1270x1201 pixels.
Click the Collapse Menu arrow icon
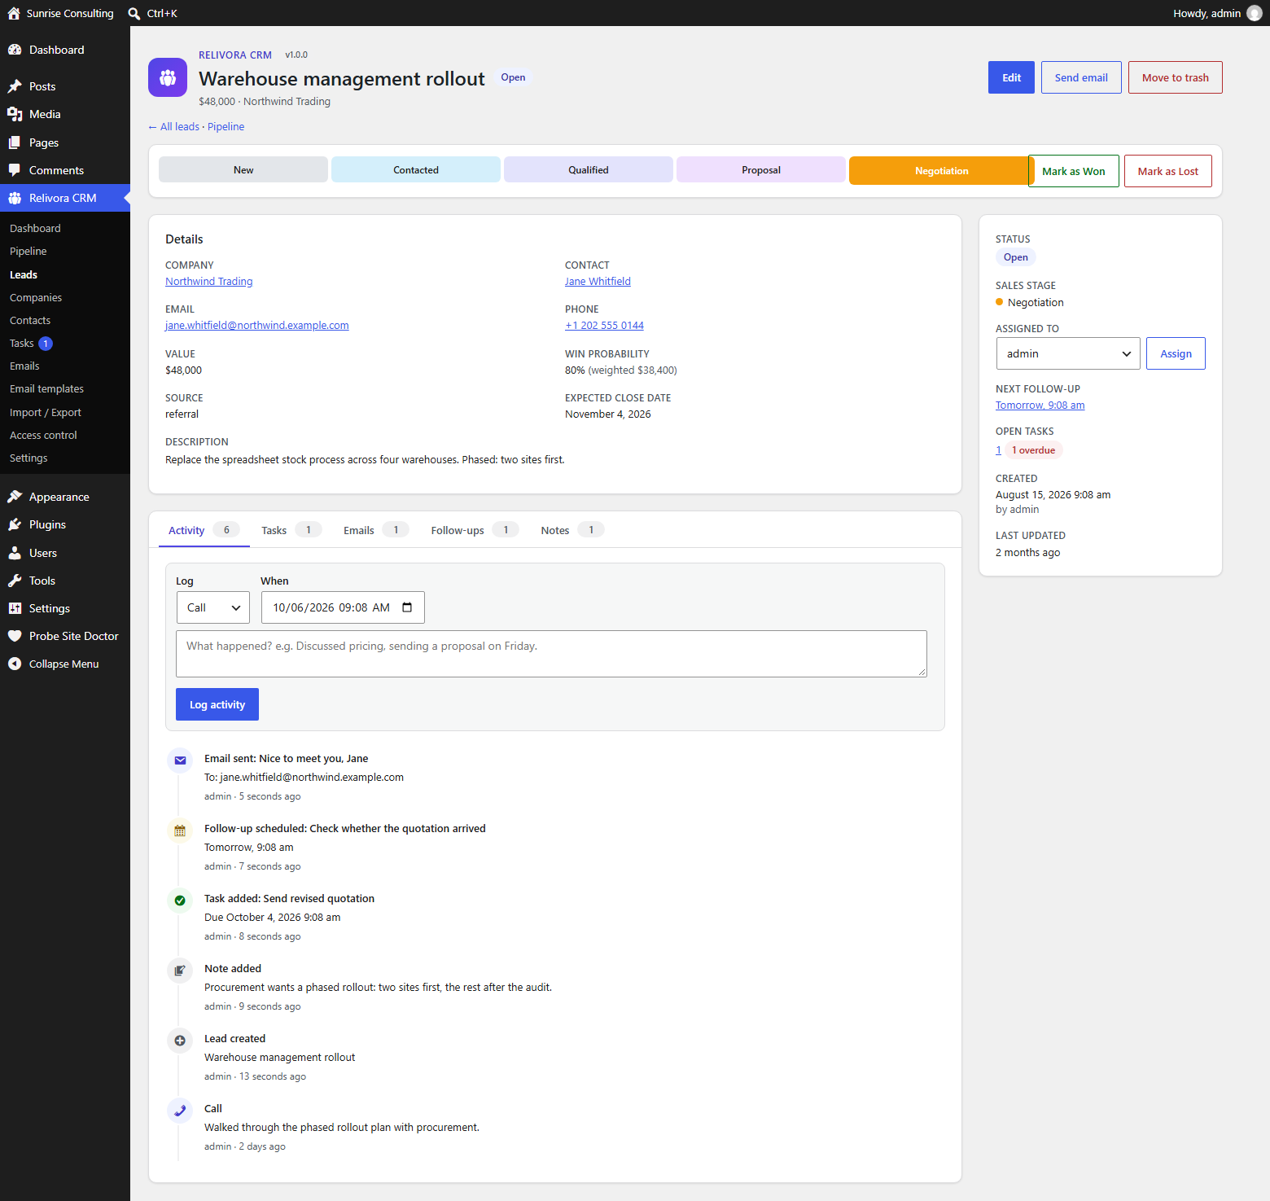click(x=15, y=664)
